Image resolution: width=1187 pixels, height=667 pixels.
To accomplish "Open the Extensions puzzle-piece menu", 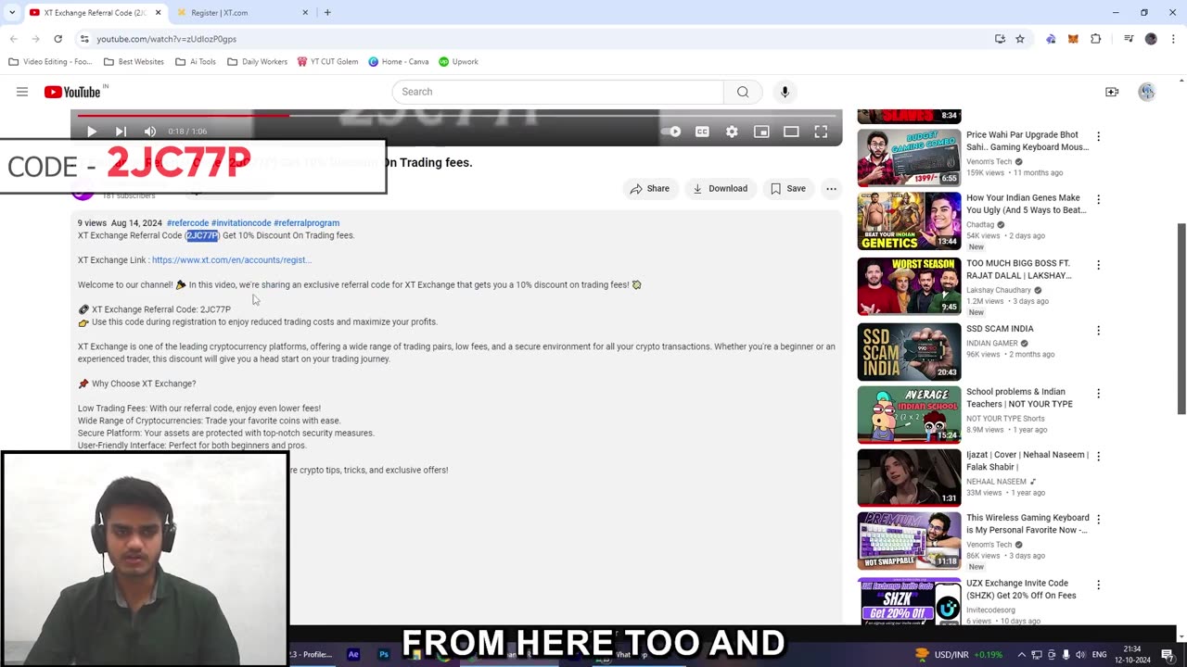I will pyautogui.click(x=1096, y=39).
